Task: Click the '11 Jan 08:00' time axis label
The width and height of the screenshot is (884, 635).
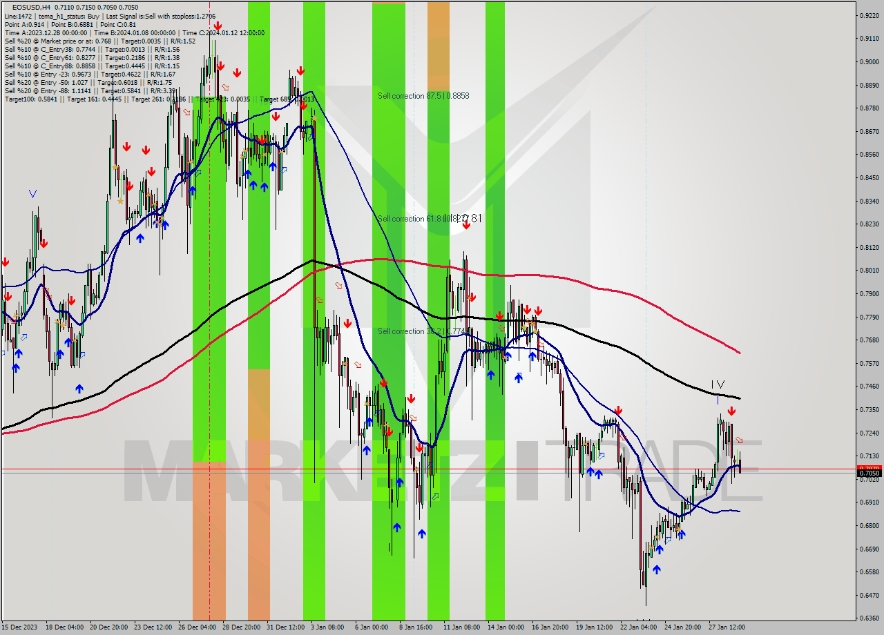Action: click(x=462, y=627)
